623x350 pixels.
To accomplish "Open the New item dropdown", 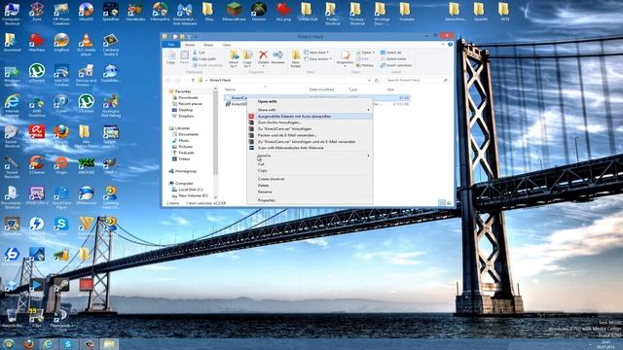I will [316, 52].
